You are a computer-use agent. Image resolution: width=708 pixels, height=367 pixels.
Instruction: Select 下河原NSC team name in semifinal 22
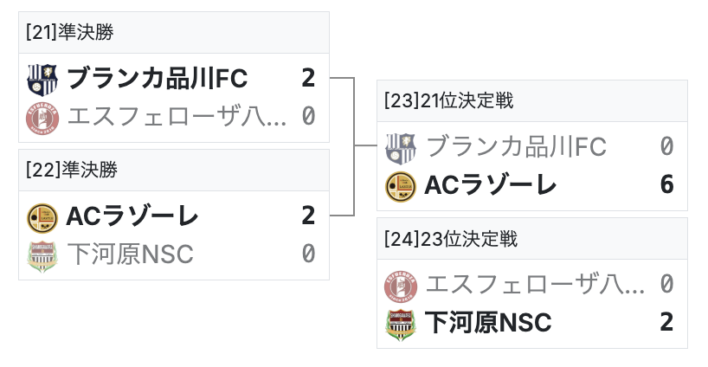pyautogui.click(x=130, y=254)
